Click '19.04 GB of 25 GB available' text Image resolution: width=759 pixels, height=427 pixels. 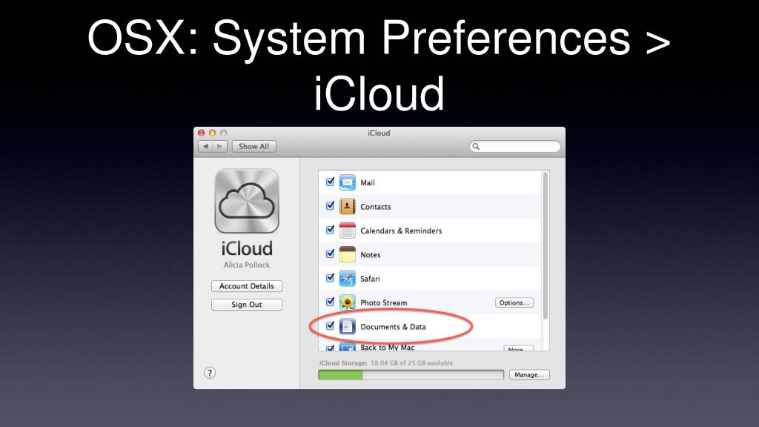coord(412,363)
